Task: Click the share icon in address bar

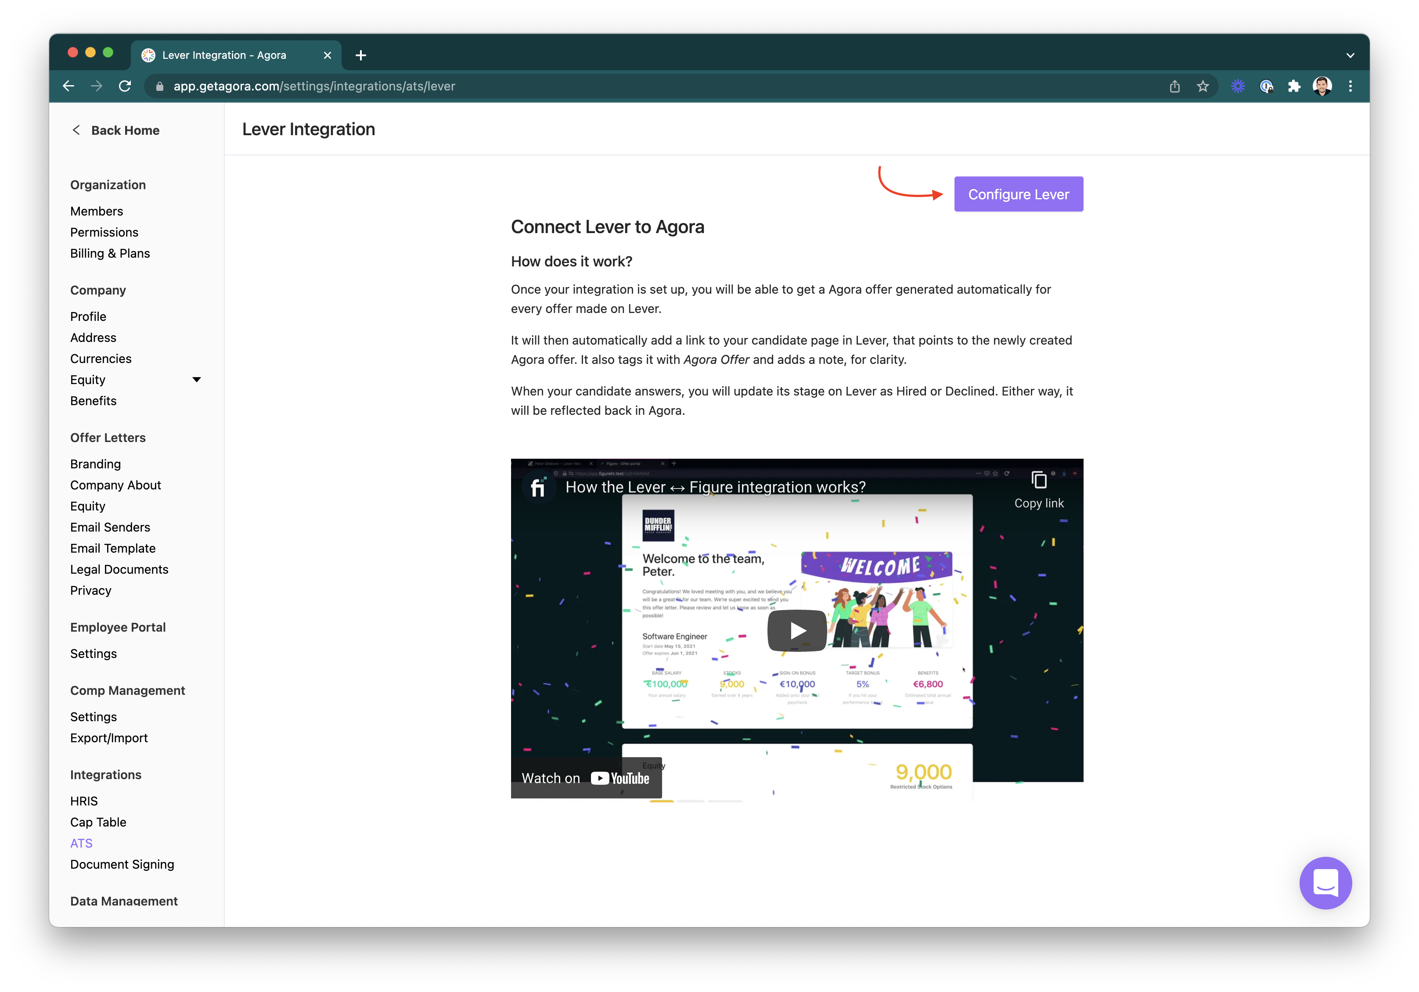Action: pos(1175,86)
